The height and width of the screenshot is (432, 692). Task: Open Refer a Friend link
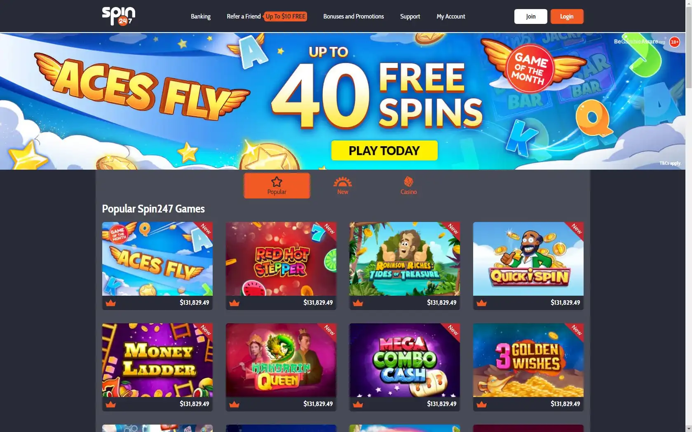[x=244, y=16]
